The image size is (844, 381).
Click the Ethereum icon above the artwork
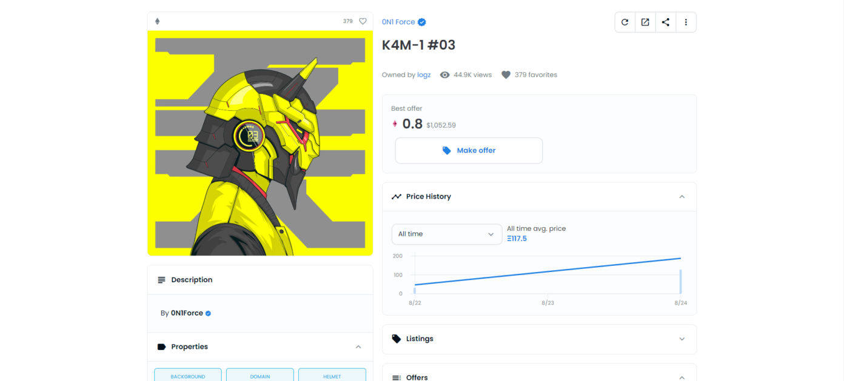pos(158,21)
